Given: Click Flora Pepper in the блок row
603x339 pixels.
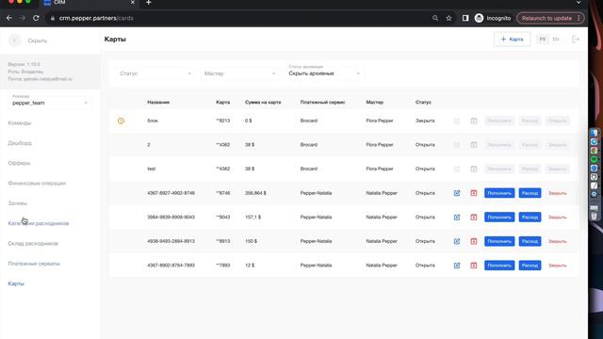Looking at the screenshot, I should coord(380,121).
